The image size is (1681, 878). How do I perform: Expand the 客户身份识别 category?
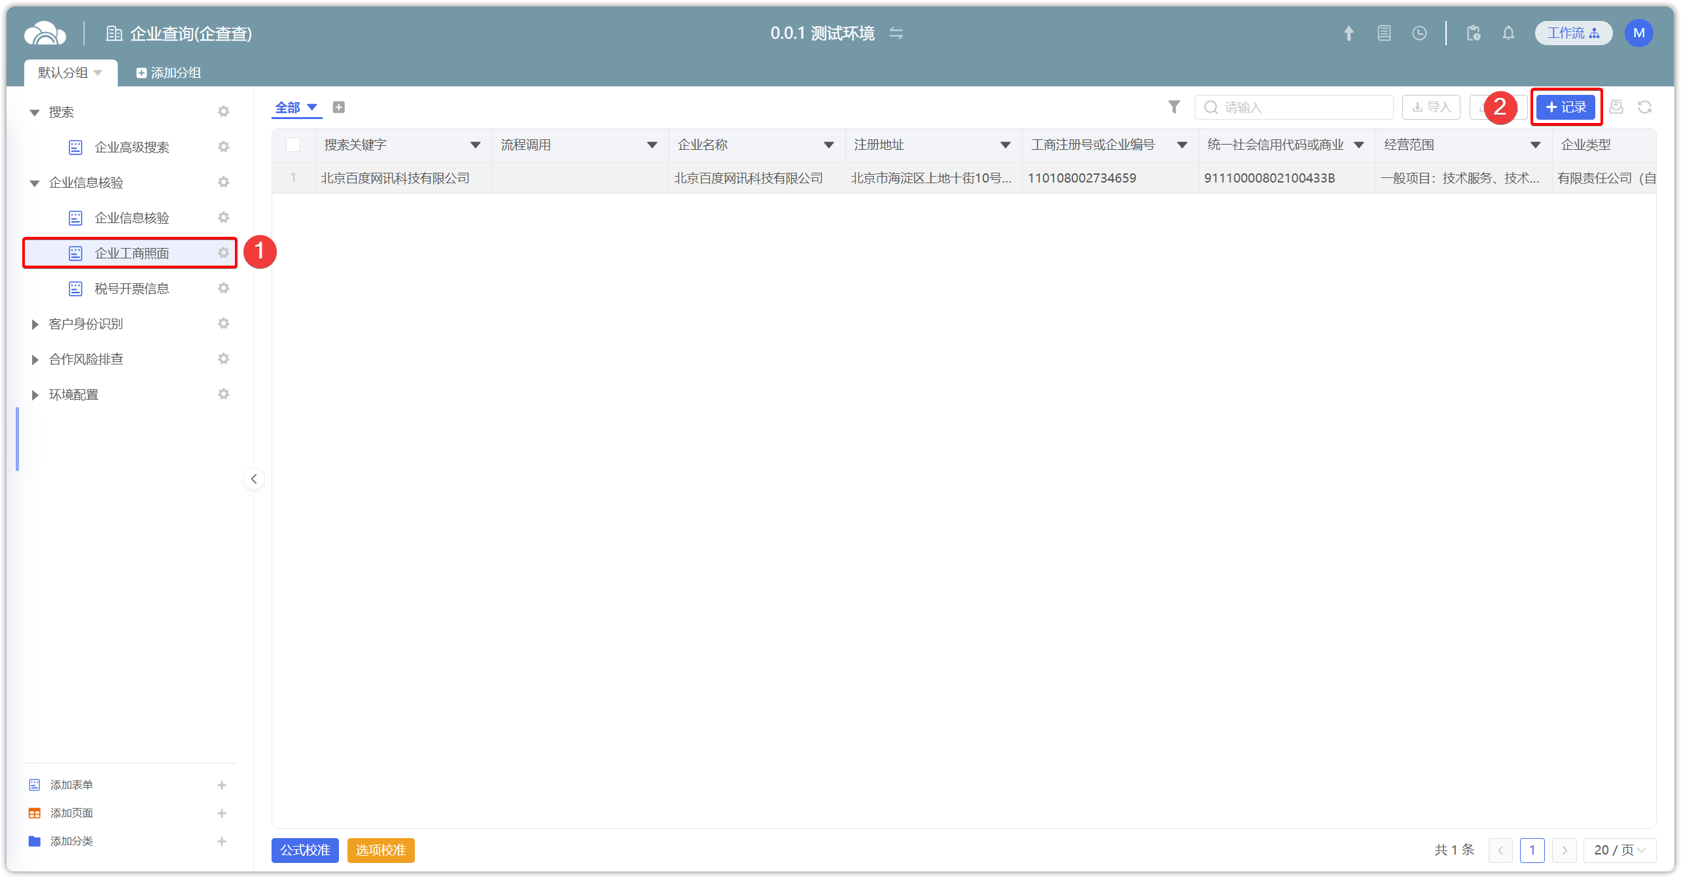click(35, 324)
